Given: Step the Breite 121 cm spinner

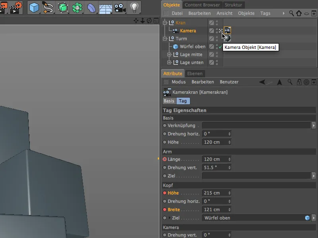Looking at the screenshot, I should tap(229, 210).
